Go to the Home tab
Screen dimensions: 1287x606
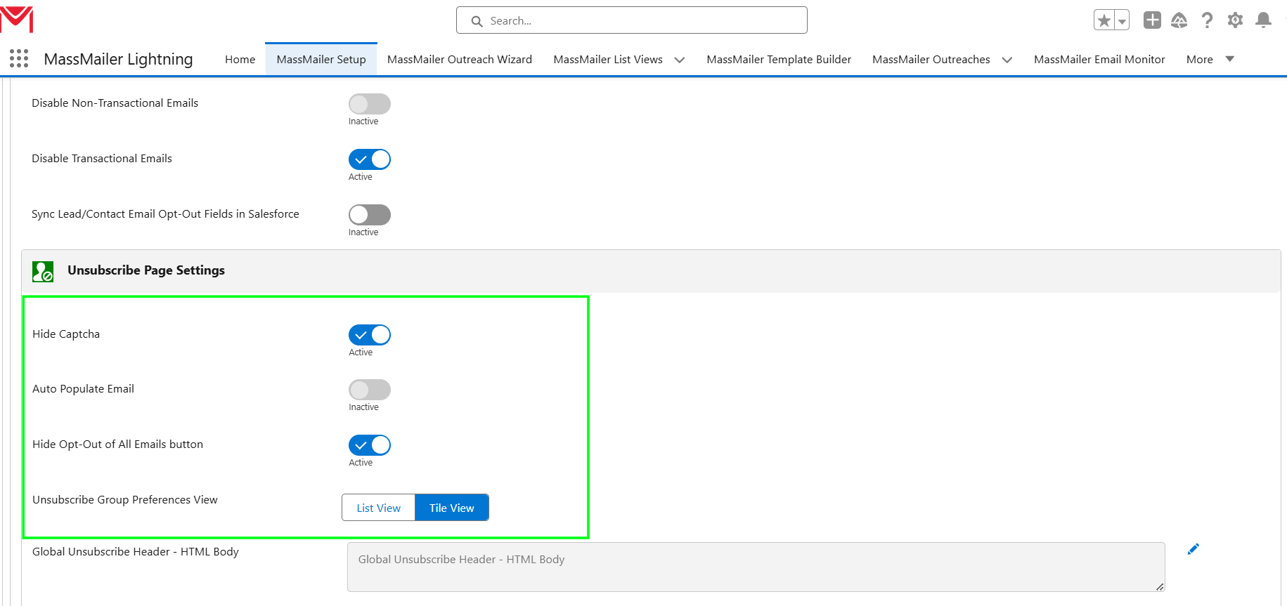[x=240, y=59]
